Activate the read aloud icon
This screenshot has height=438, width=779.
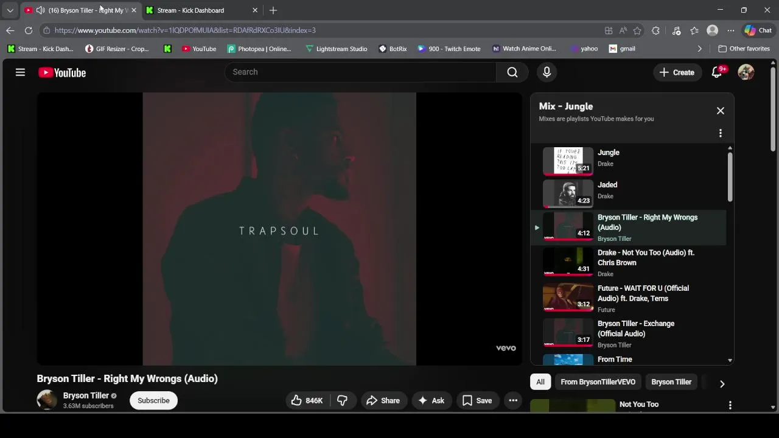[623, 30]
